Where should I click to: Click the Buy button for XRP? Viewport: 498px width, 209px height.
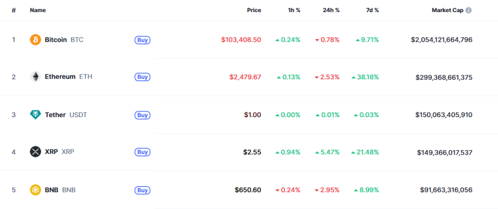coord(142,152)
